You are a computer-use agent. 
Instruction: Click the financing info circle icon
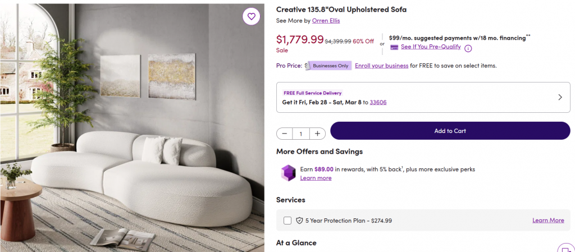[468, 48]
